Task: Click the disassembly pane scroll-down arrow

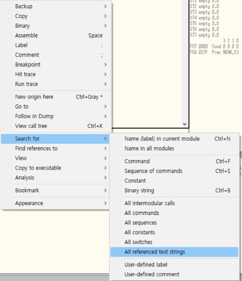Action: pos(185,124)
